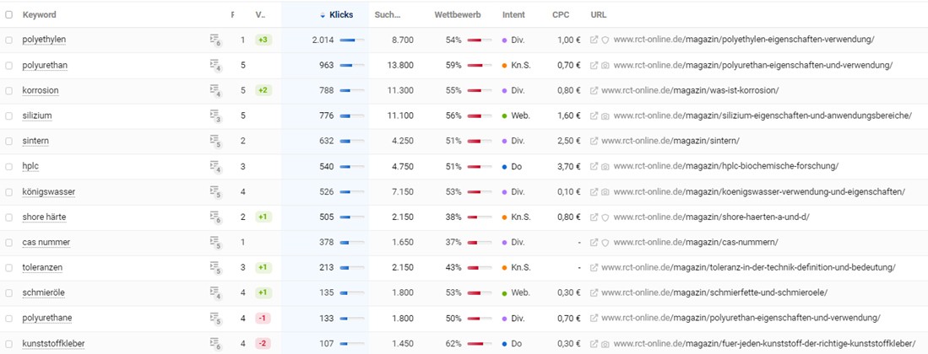Screen dimensions: 928x354
Task: Click CPC value 3,70 €
Action: (x=569, y=167)
